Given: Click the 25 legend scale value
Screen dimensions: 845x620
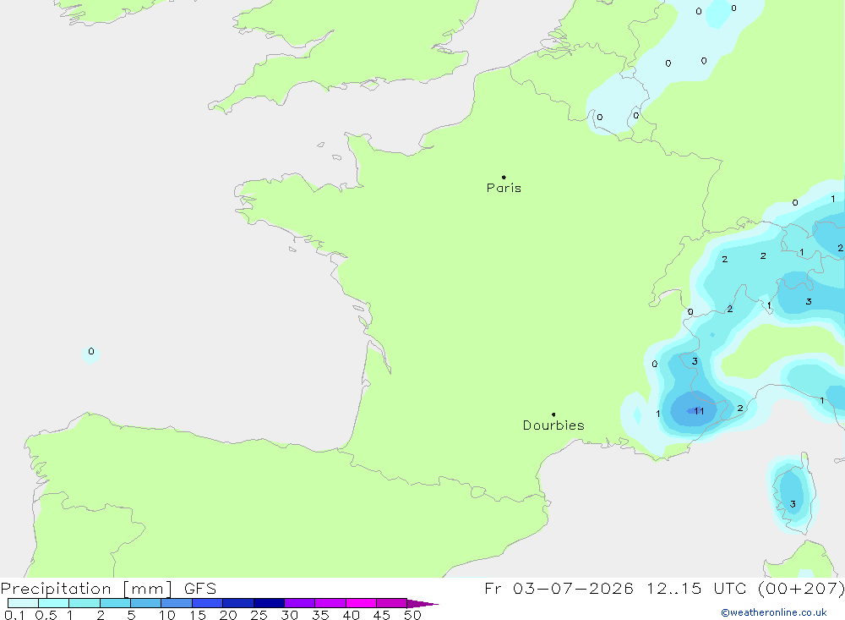Looking at the screenshot, I should (x=259, y=615).
